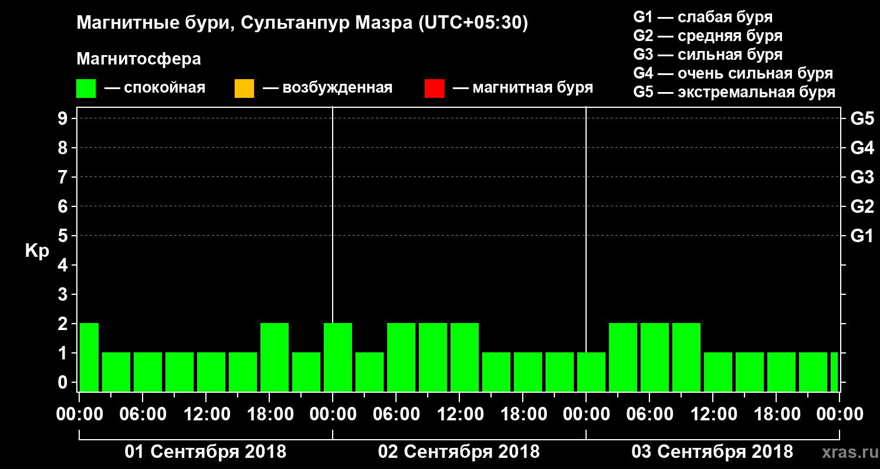880x469 pixels.
Task: Click the '02 Сентября 2018' date label
Action: click(x=459, y=451)
